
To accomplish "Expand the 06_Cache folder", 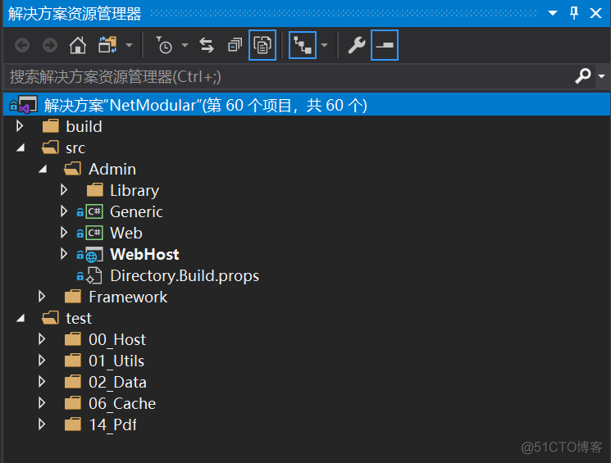I will click(x=42, y=403).
